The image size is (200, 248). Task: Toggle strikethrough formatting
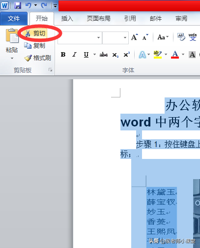click(x=104, y=55)
